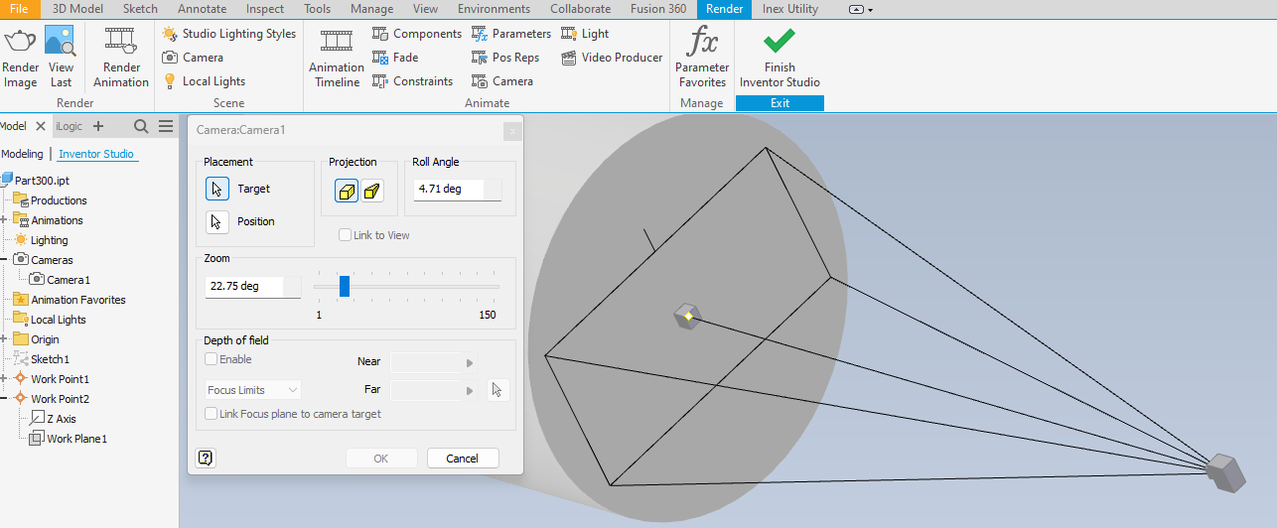Click Zoom angle input field
Viewport: 1277px width, 528px height.
(244, 286)
